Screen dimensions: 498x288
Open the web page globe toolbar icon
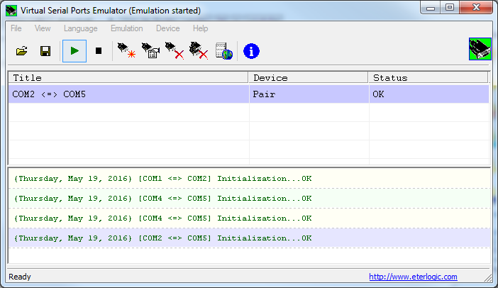click(224, 51)
